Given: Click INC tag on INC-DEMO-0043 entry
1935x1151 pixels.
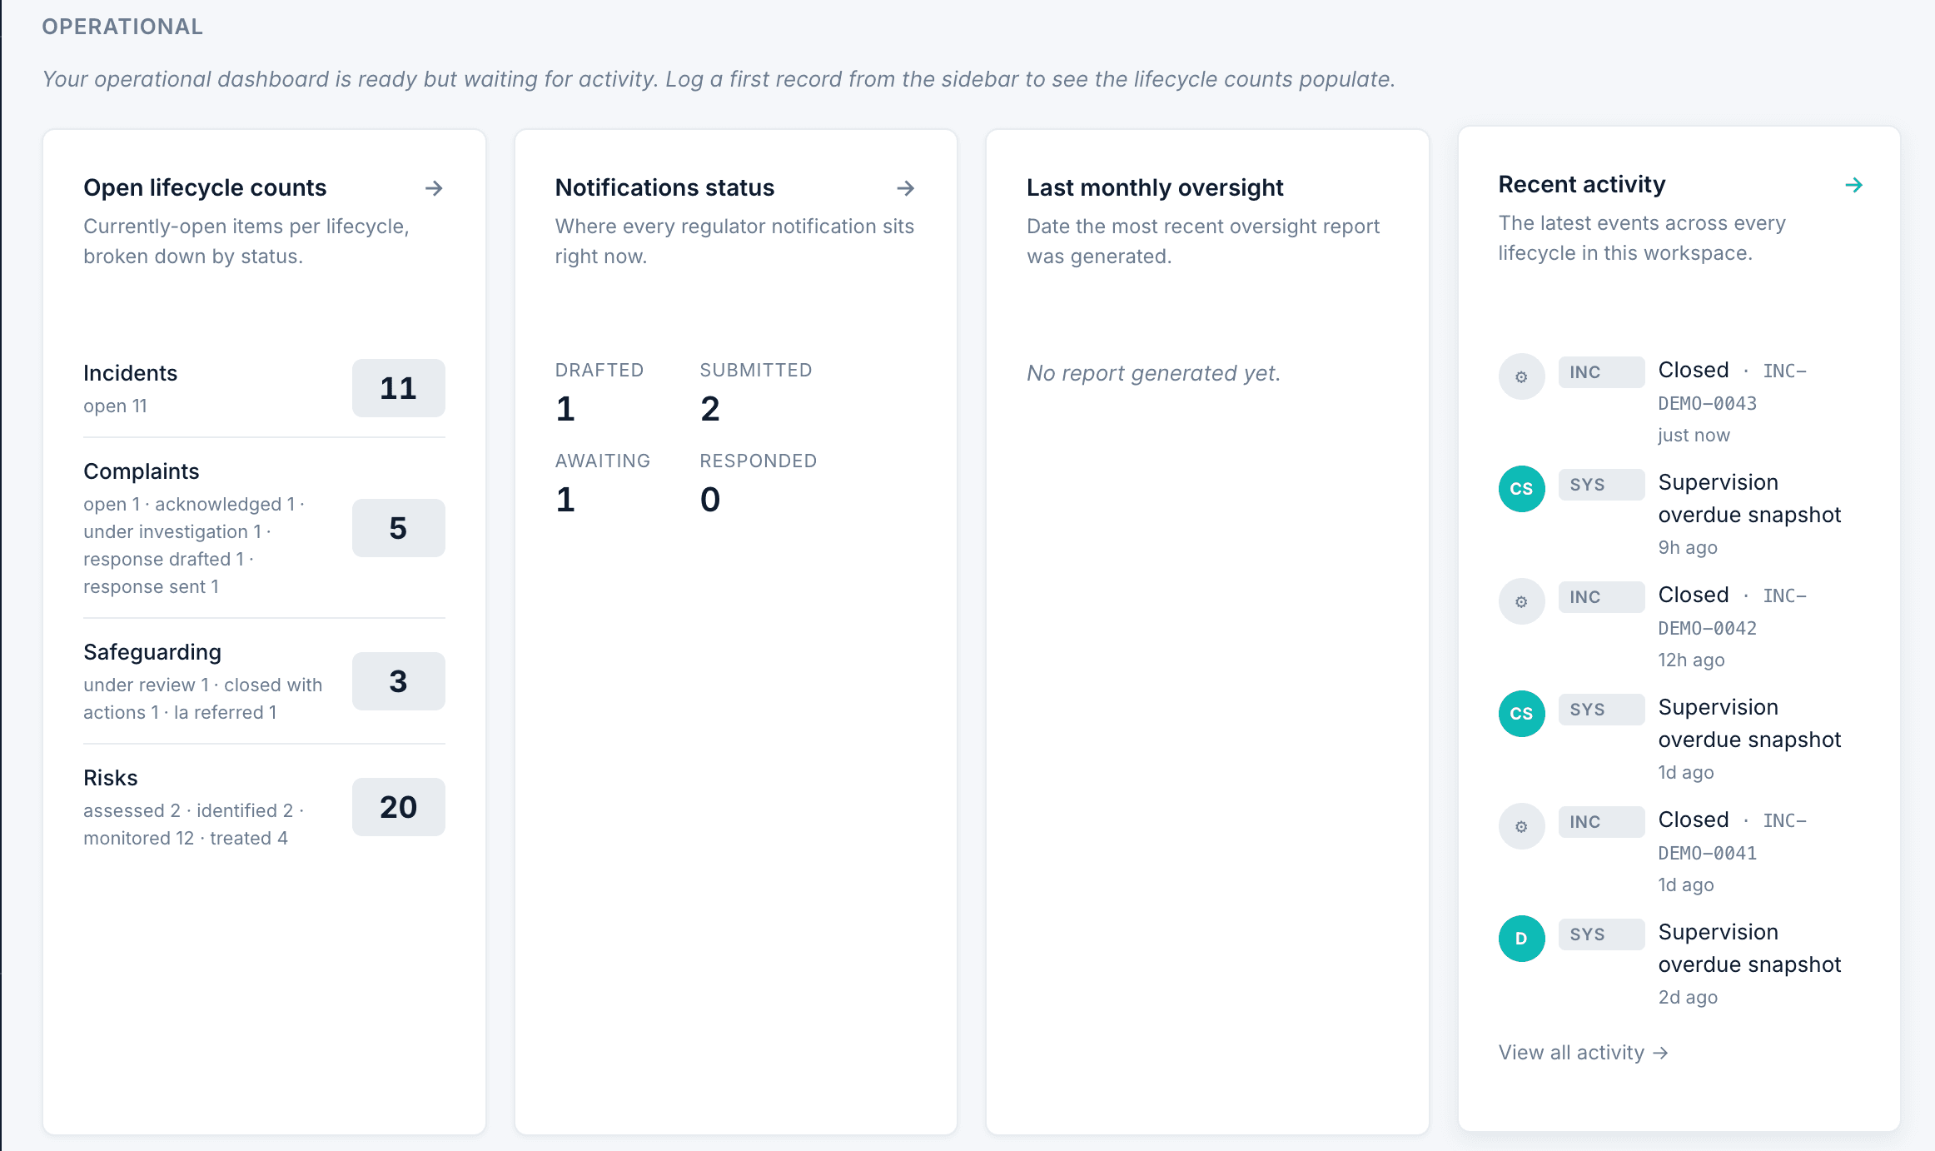Looking at the screenshot, I should [x=1601, y=372].
